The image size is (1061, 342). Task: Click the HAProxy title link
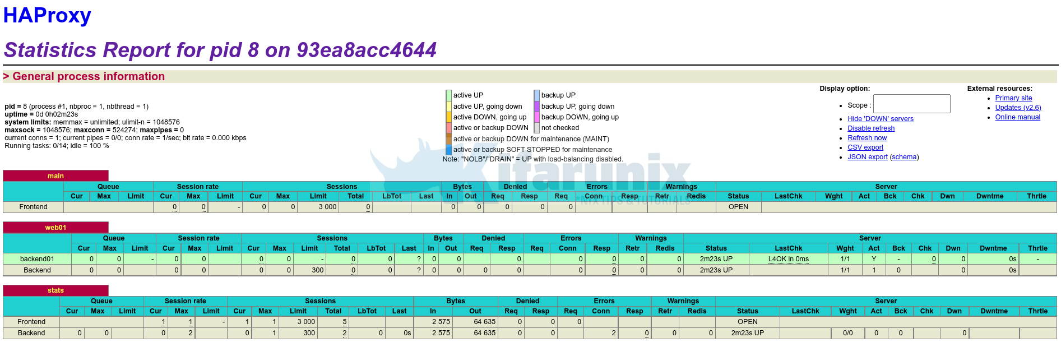pos(47,15)
